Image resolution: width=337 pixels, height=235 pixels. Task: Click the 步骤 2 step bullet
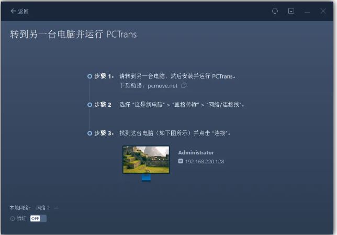click(89, 105)
